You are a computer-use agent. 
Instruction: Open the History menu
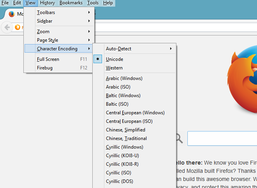point(48,3)
